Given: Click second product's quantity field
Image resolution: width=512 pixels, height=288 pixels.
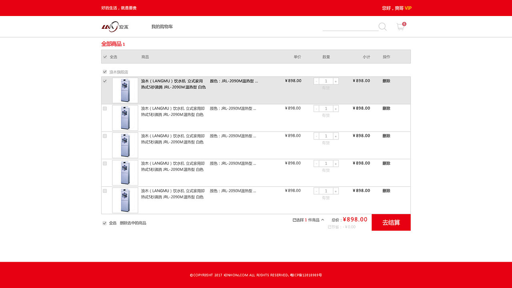Looking at the screenshot, I should (326, 109).
